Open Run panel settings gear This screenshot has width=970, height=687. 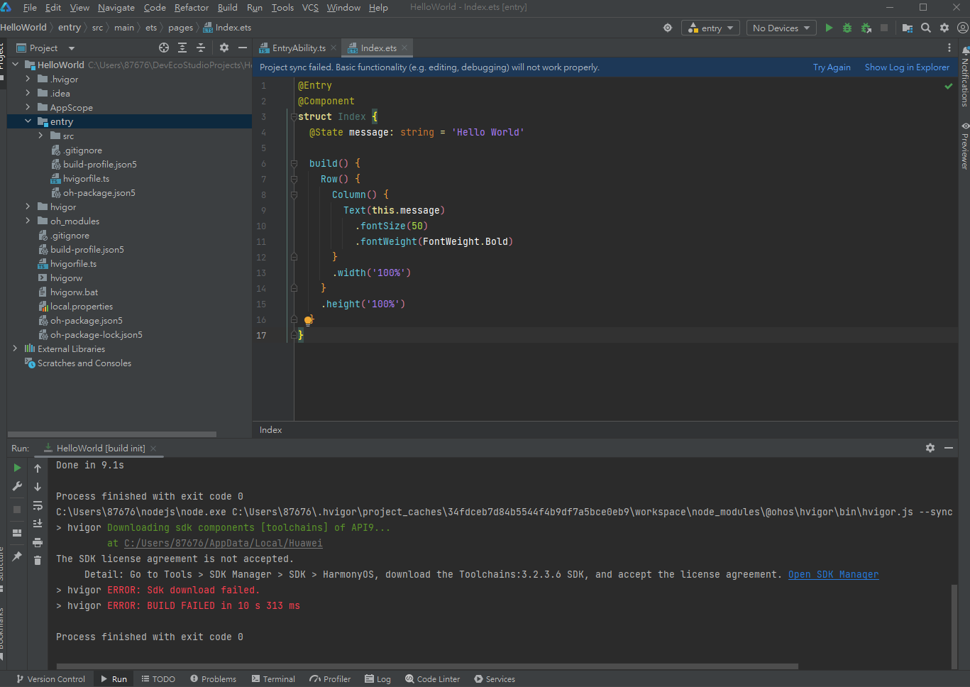tap(930, 448)
